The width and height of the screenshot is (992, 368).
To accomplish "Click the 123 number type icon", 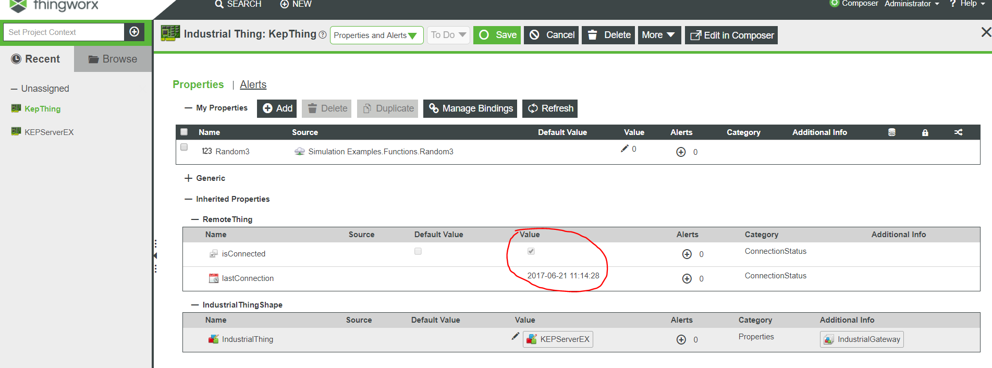I will click(x=207, y=151).
